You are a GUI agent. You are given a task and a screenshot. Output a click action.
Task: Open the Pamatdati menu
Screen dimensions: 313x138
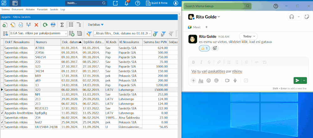click(42, 9)
